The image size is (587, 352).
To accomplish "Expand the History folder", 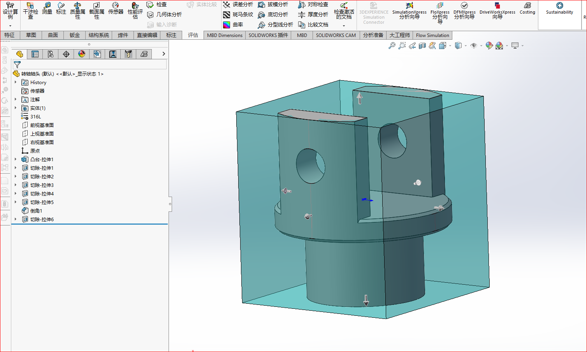I will tap(16, 82).
